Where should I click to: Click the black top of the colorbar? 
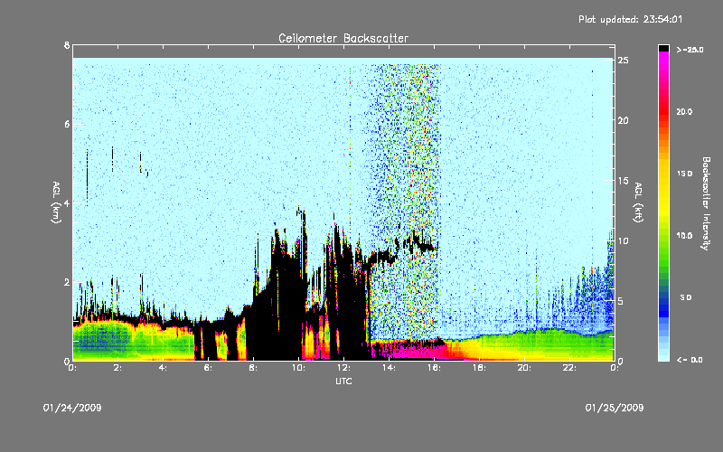tap(663, 48)
